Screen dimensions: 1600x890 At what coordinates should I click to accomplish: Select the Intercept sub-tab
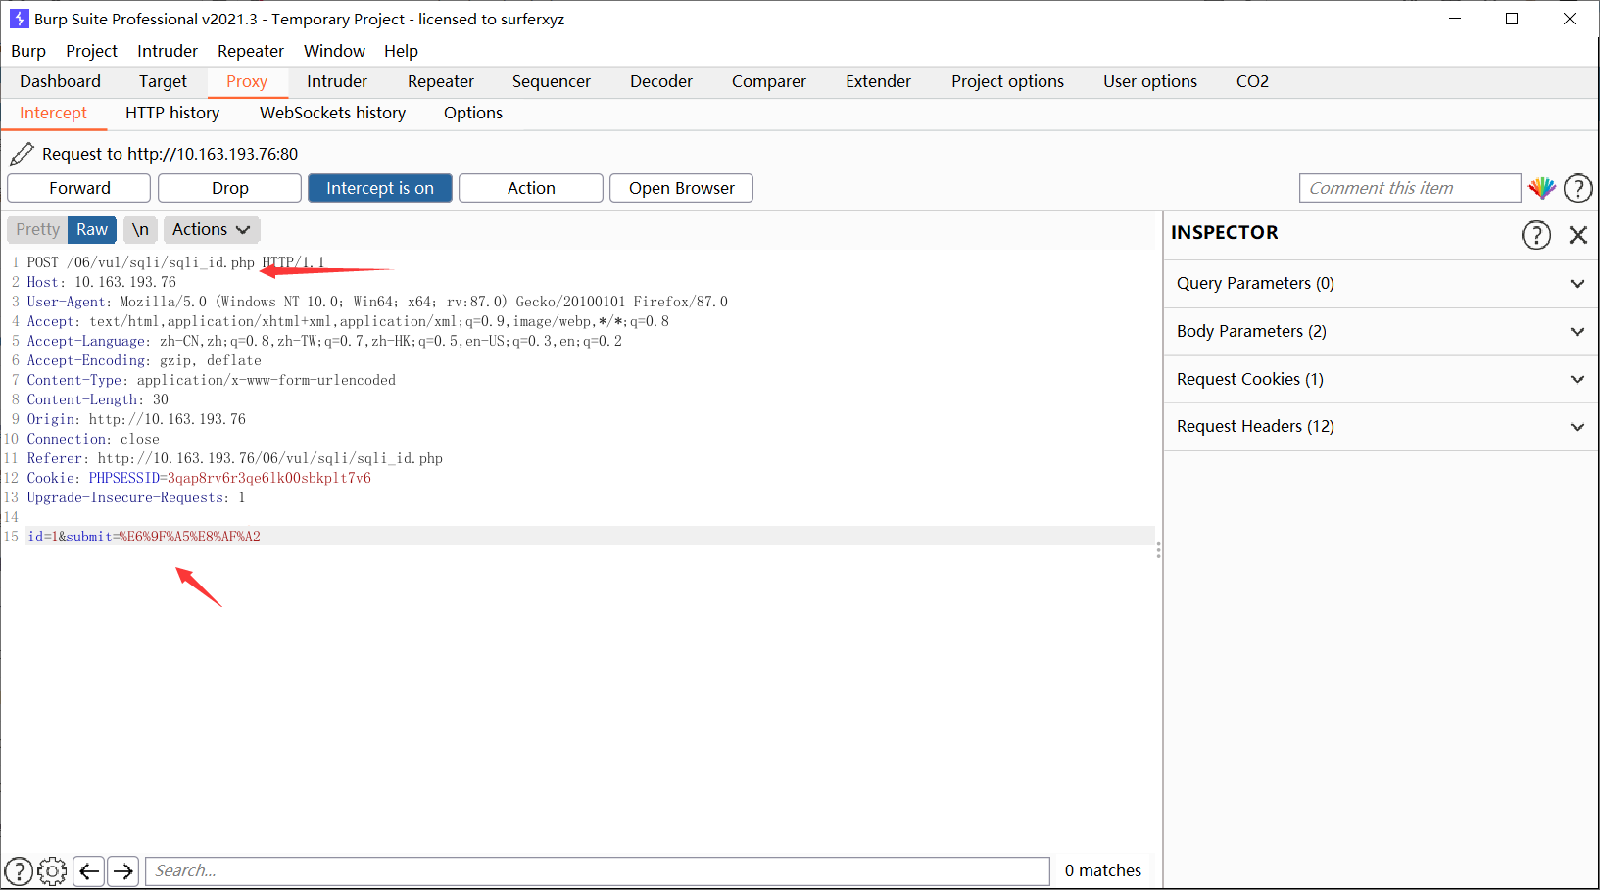pos(53,113)
